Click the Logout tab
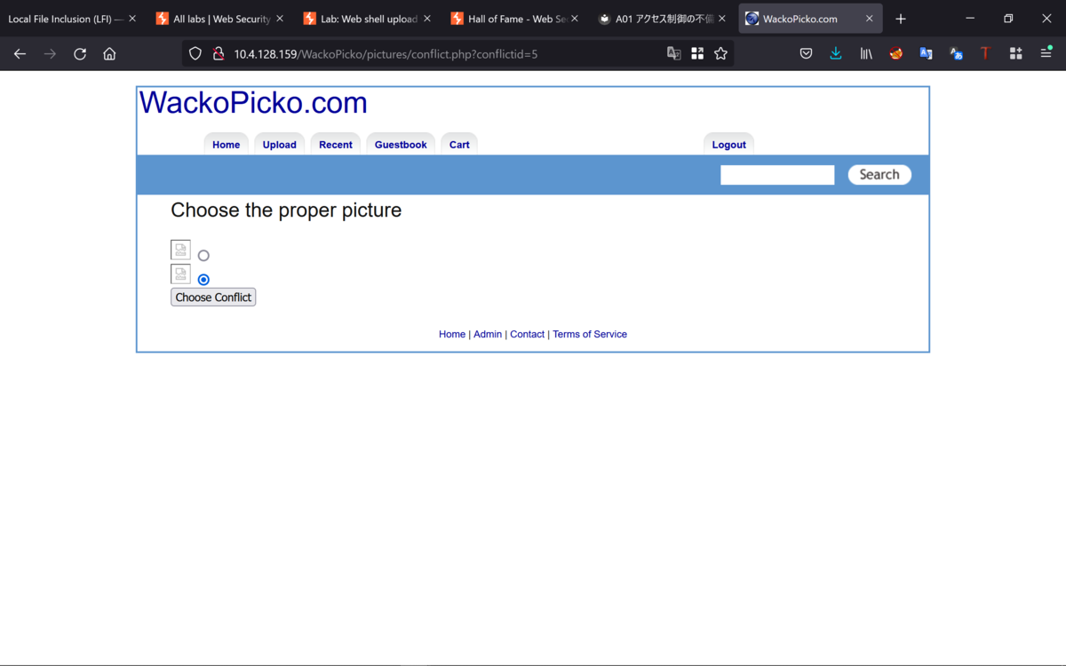 pyautogui.click(x=729, y=145)
